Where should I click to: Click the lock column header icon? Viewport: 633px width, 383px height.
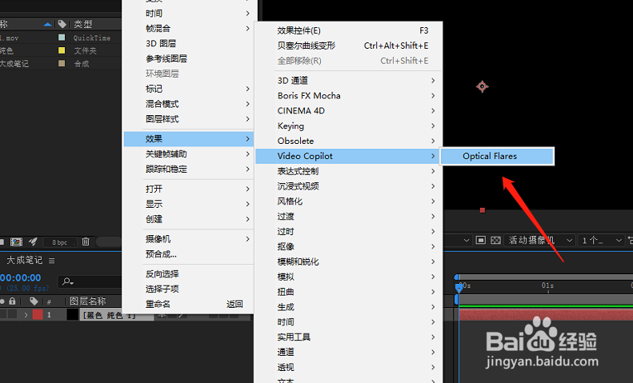click(x=12, y=301)
